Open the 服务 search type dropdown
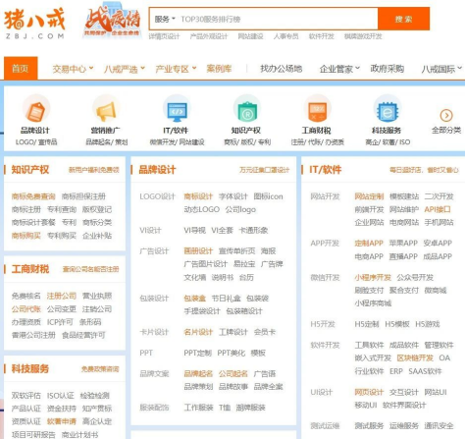466x439 pixels. (x=165, y=20)
